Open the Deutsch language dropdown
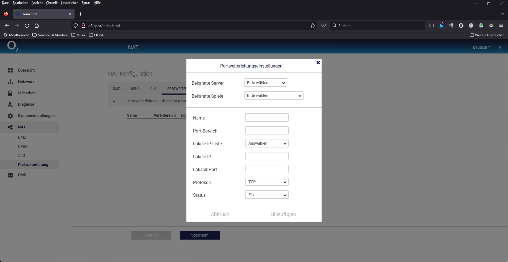The height and width of the screenshot is (262, 508). (481, 47)
